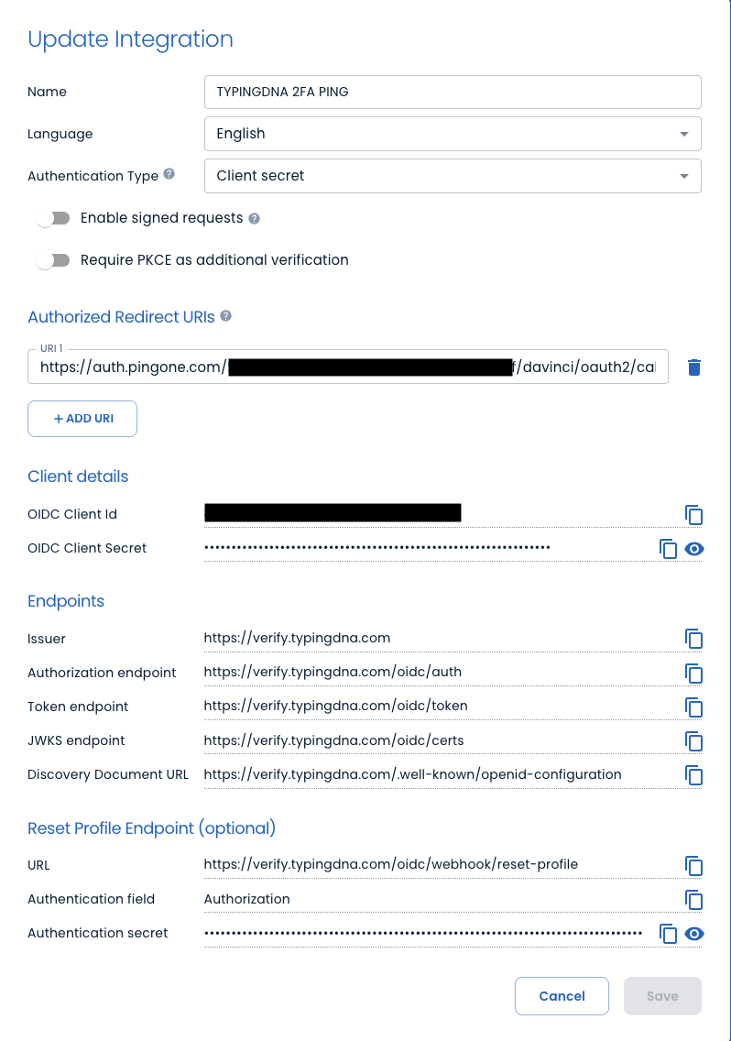Image resolution: width=731 pixels, height=1041 pixels.
Task: Click the URI 1 input field
Action: (348, 367)
